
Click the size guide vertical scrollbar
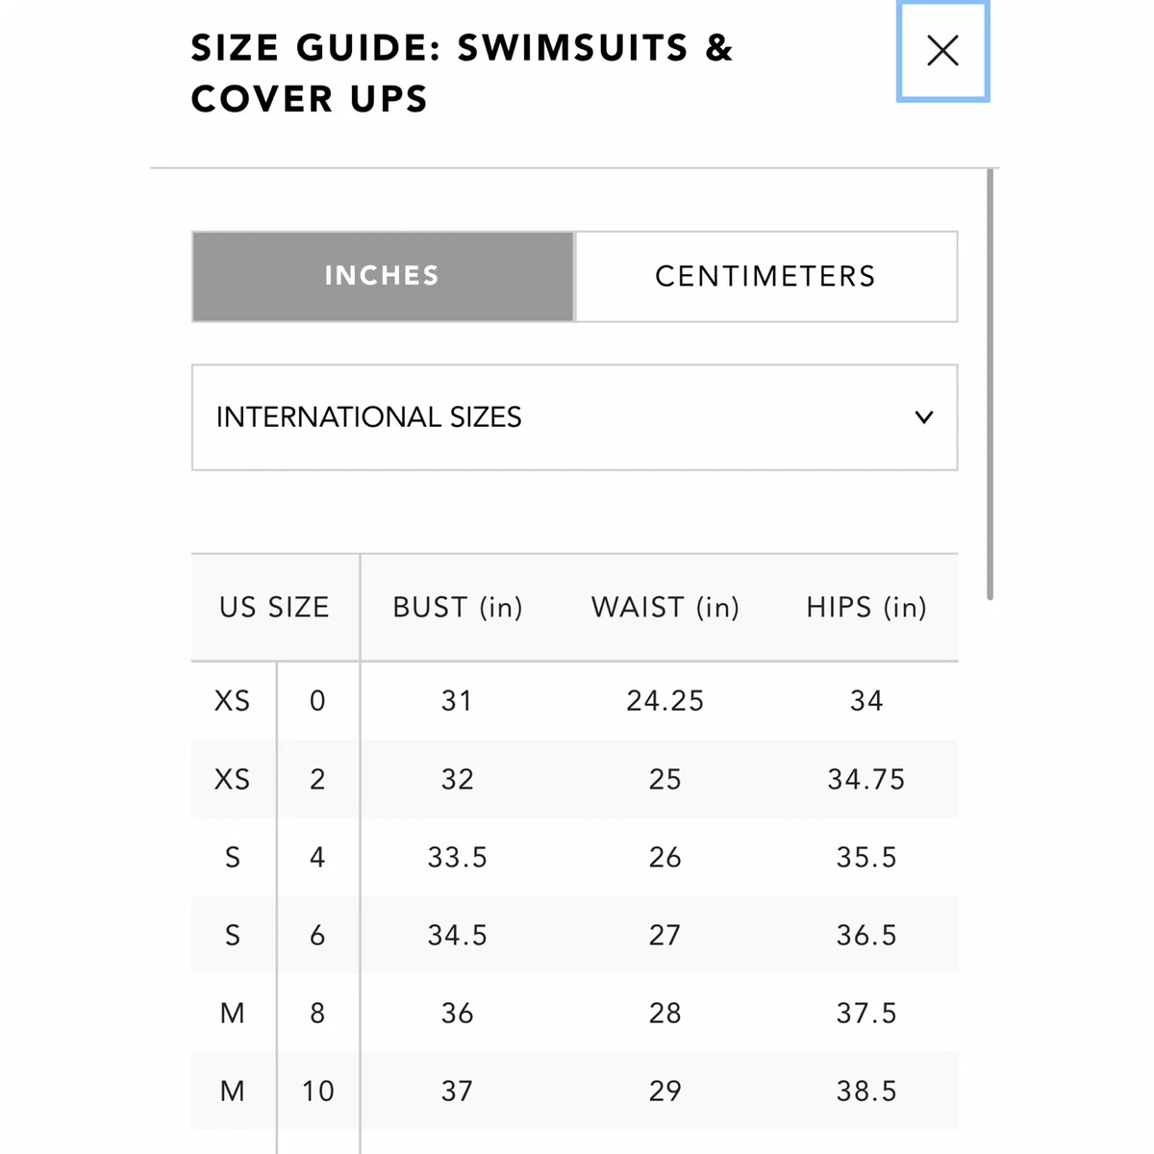pos(990,385)
